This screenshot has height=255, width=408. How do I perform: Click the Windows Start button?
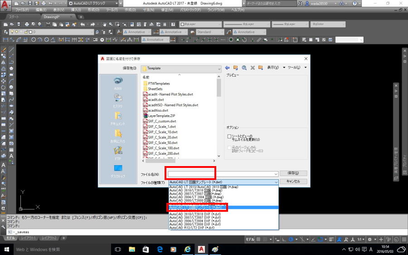point(6,249)
